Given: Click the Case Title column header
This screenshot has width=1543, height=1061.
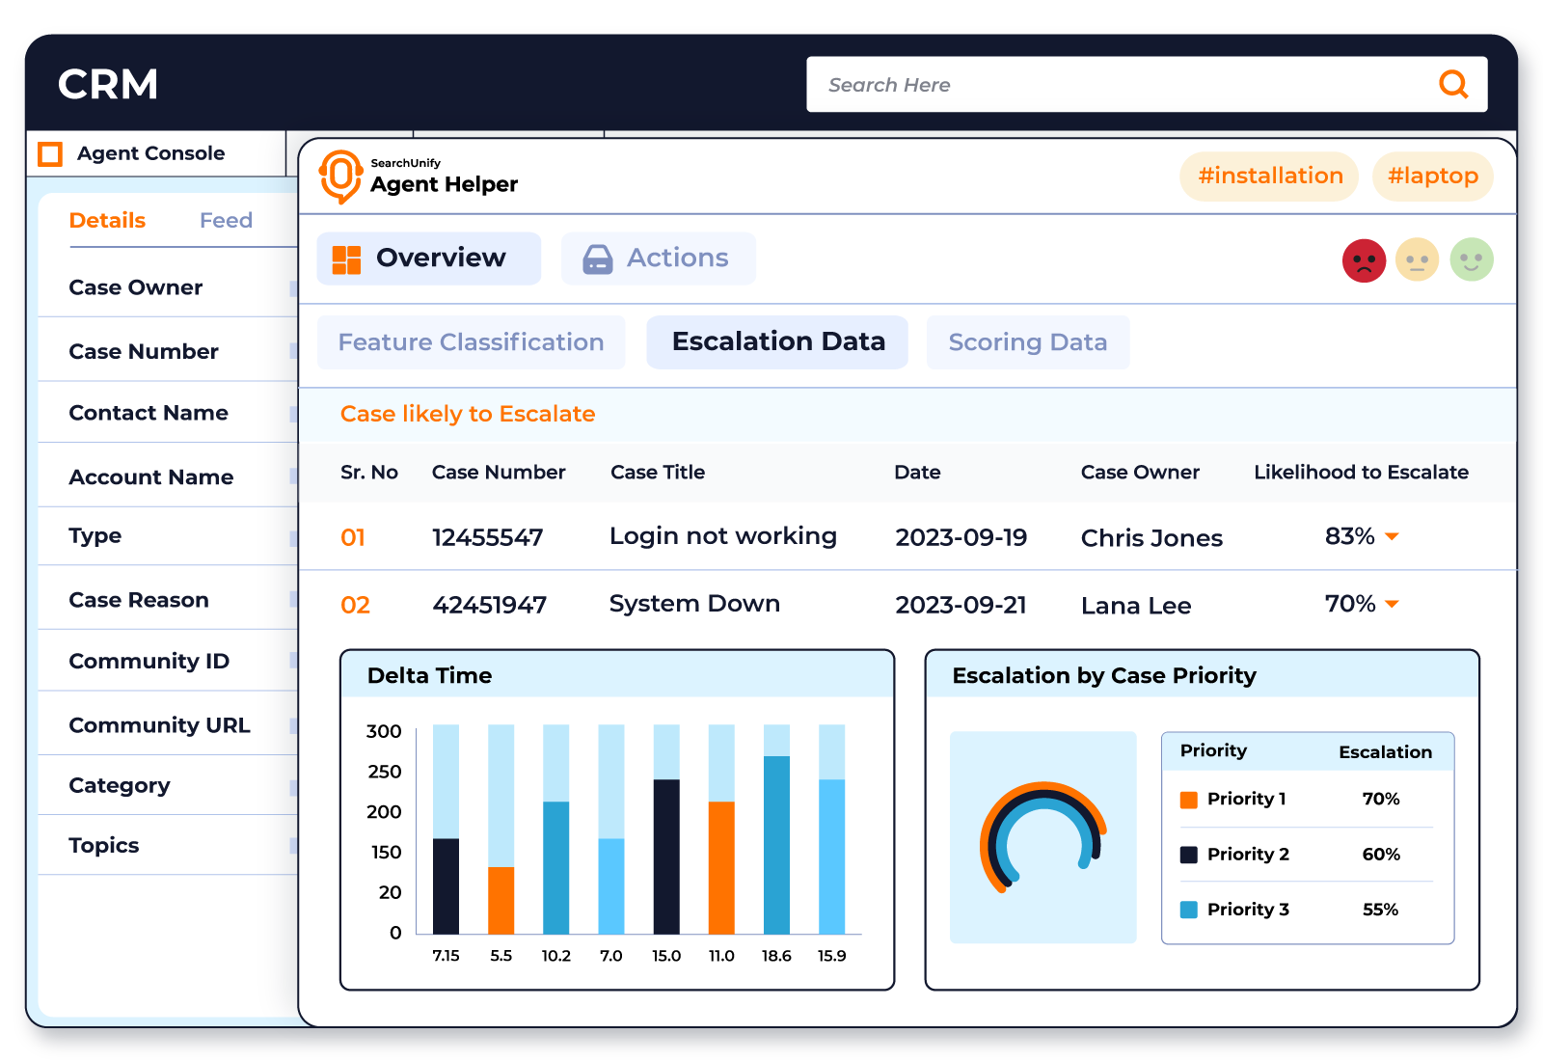Looking at the screenshot, I should click(658, 473).
